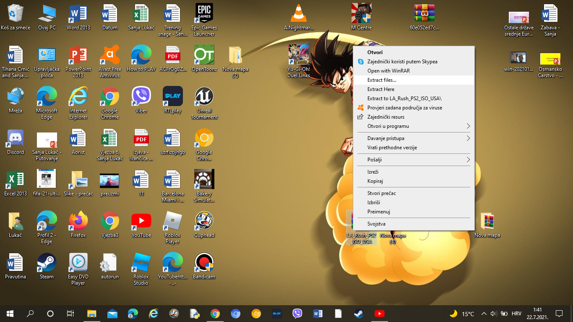Select the Cuphead desktop icon

[x=204, y=225]
